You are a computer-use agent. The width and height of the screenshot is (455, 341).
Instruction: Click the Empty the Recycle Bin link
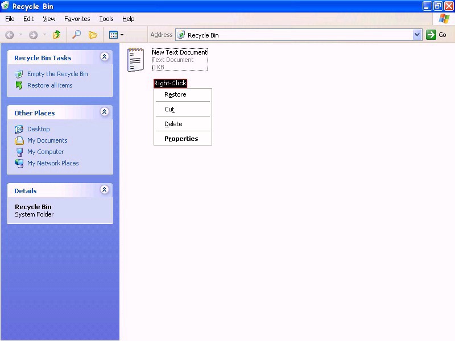tap(57, 74)
